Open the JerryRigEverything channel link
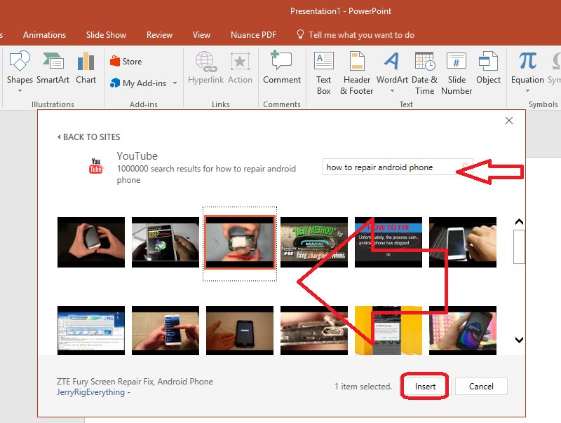Image resolution: width=561 pixels, height=423 pixels. point(91,392)
